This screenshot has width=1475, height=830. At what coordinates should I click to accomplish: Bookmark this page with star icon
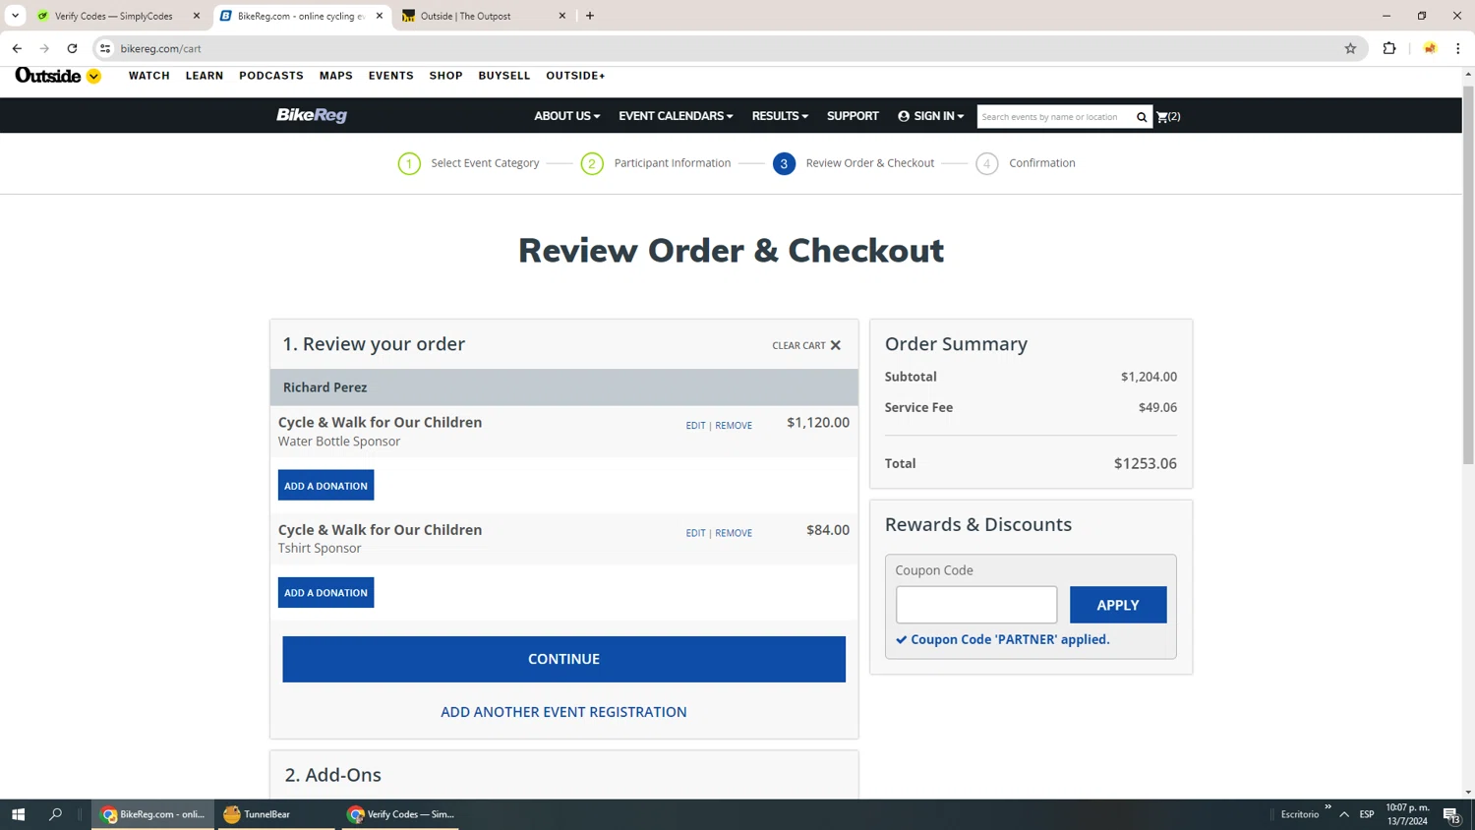(1350, 48)
